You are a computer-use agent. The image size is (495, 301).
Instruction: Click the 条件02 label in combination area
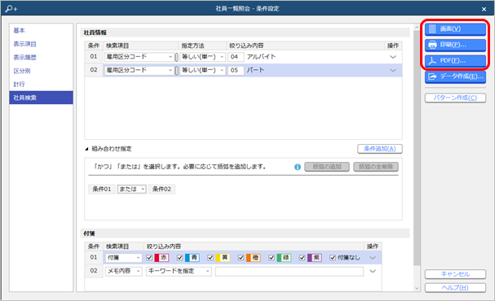pyautogui.click(x=161, y=190)
